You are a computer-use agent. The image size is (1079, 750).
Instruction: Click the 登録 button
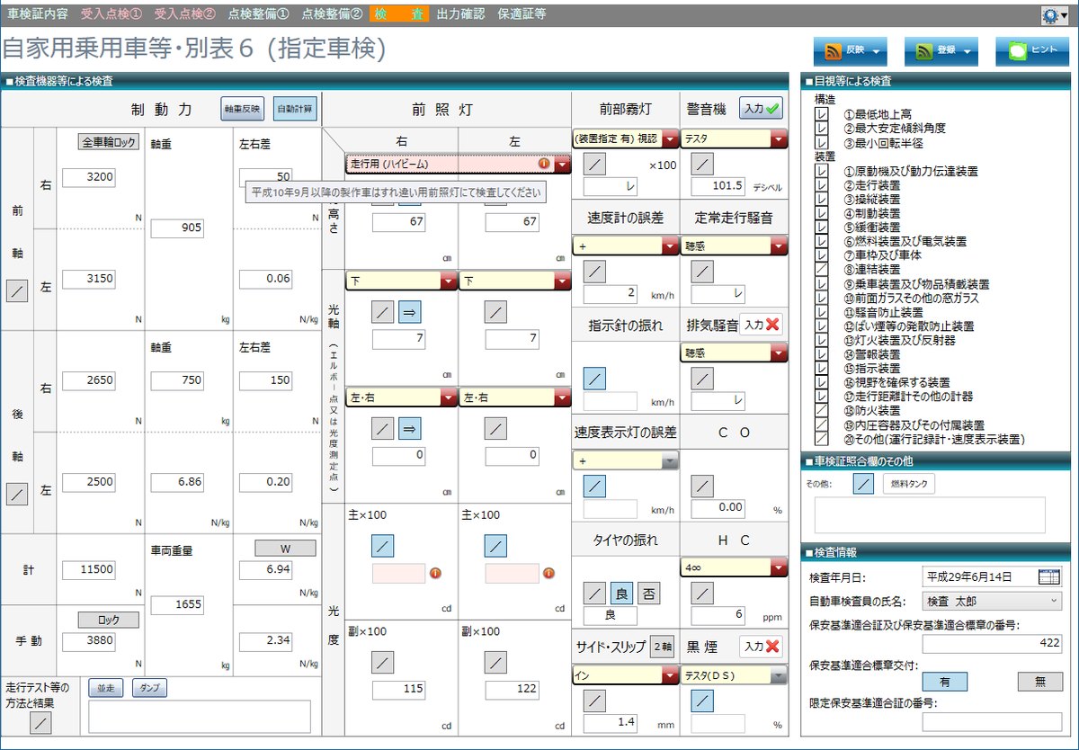[940, 51]
